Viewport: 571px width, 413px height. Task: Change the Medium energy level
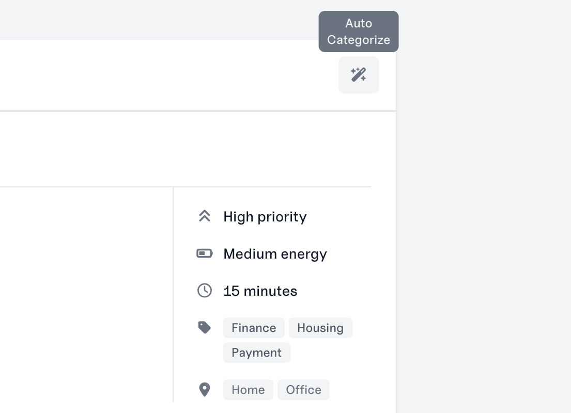click(275, 254)
